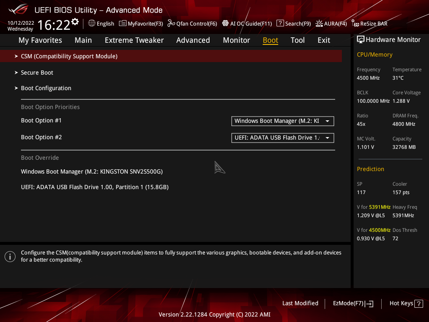
Task: Click the Boot Option #2 label
Action: pos(41,137)
